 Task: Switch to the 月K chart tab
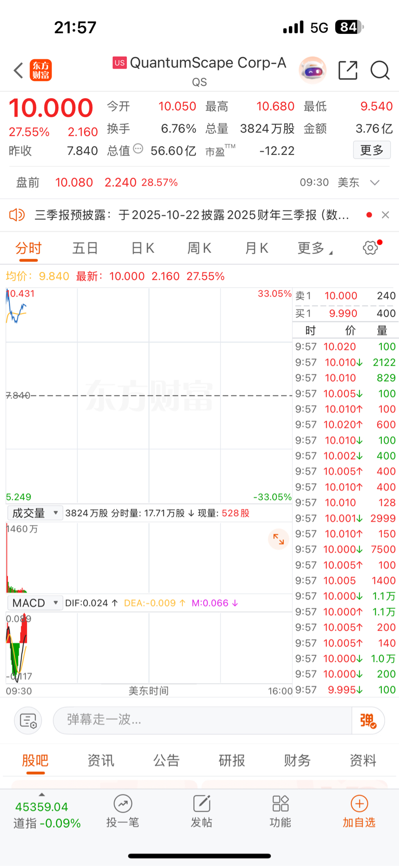(257, 249)
